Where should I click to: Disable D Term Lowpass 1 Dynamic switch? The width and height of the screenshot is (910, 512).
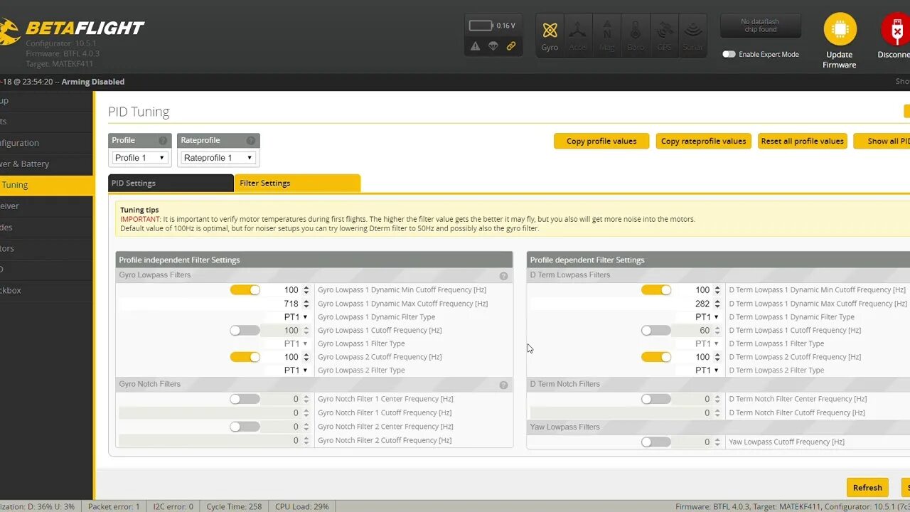tap(656, 290)
